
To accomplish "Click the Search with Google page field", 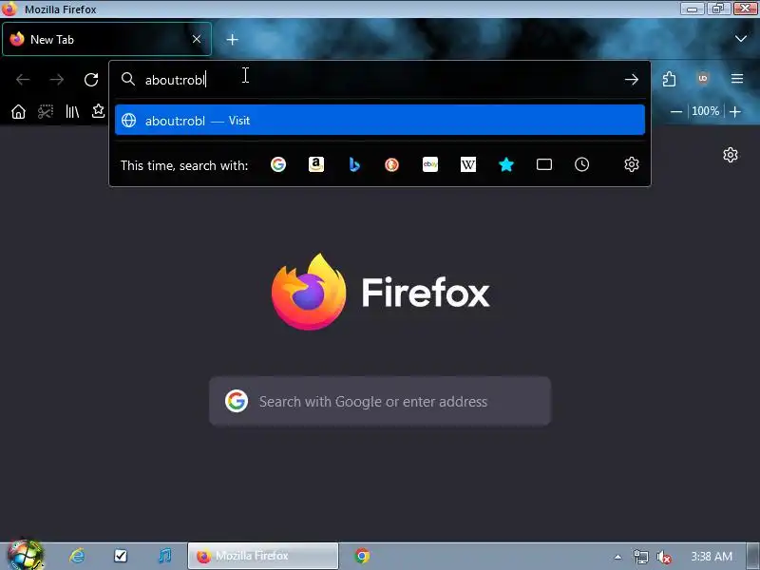I will click(380, 401).
